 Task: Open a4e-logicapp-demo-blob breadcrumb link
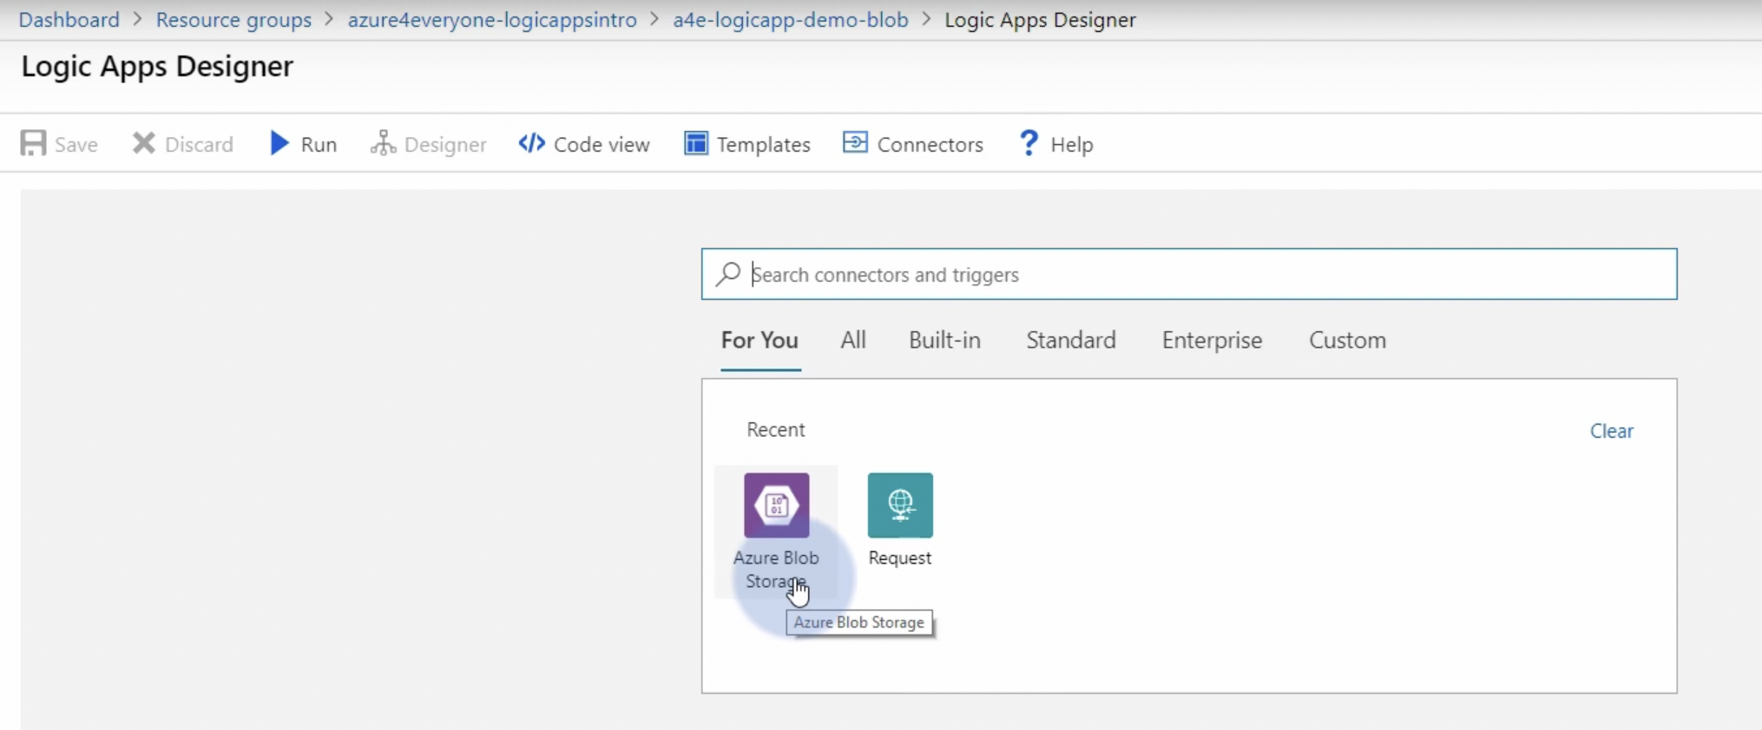tap(791, 20)
